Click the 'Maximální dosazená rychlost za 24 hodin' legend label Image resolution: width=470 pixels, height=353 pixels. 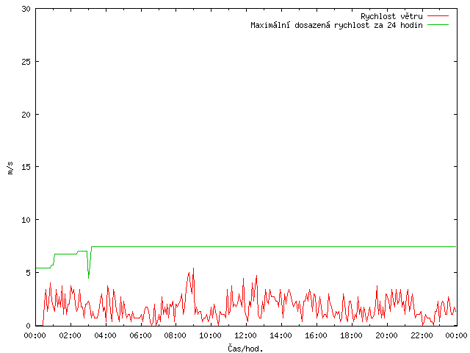(336, 25)
